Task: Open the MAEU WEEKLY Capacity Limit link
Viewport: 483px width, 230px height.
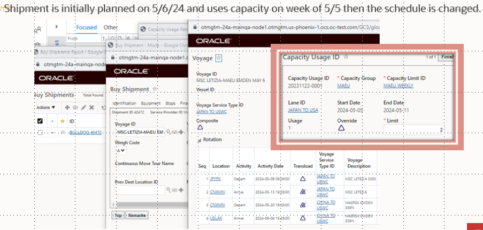Action: [x=398, y=86]
